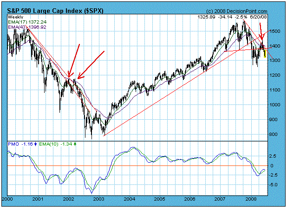Viewport: 287px width, 208px height.
Task: Click the 2000 year label on time axis
Action: (8, 199)
